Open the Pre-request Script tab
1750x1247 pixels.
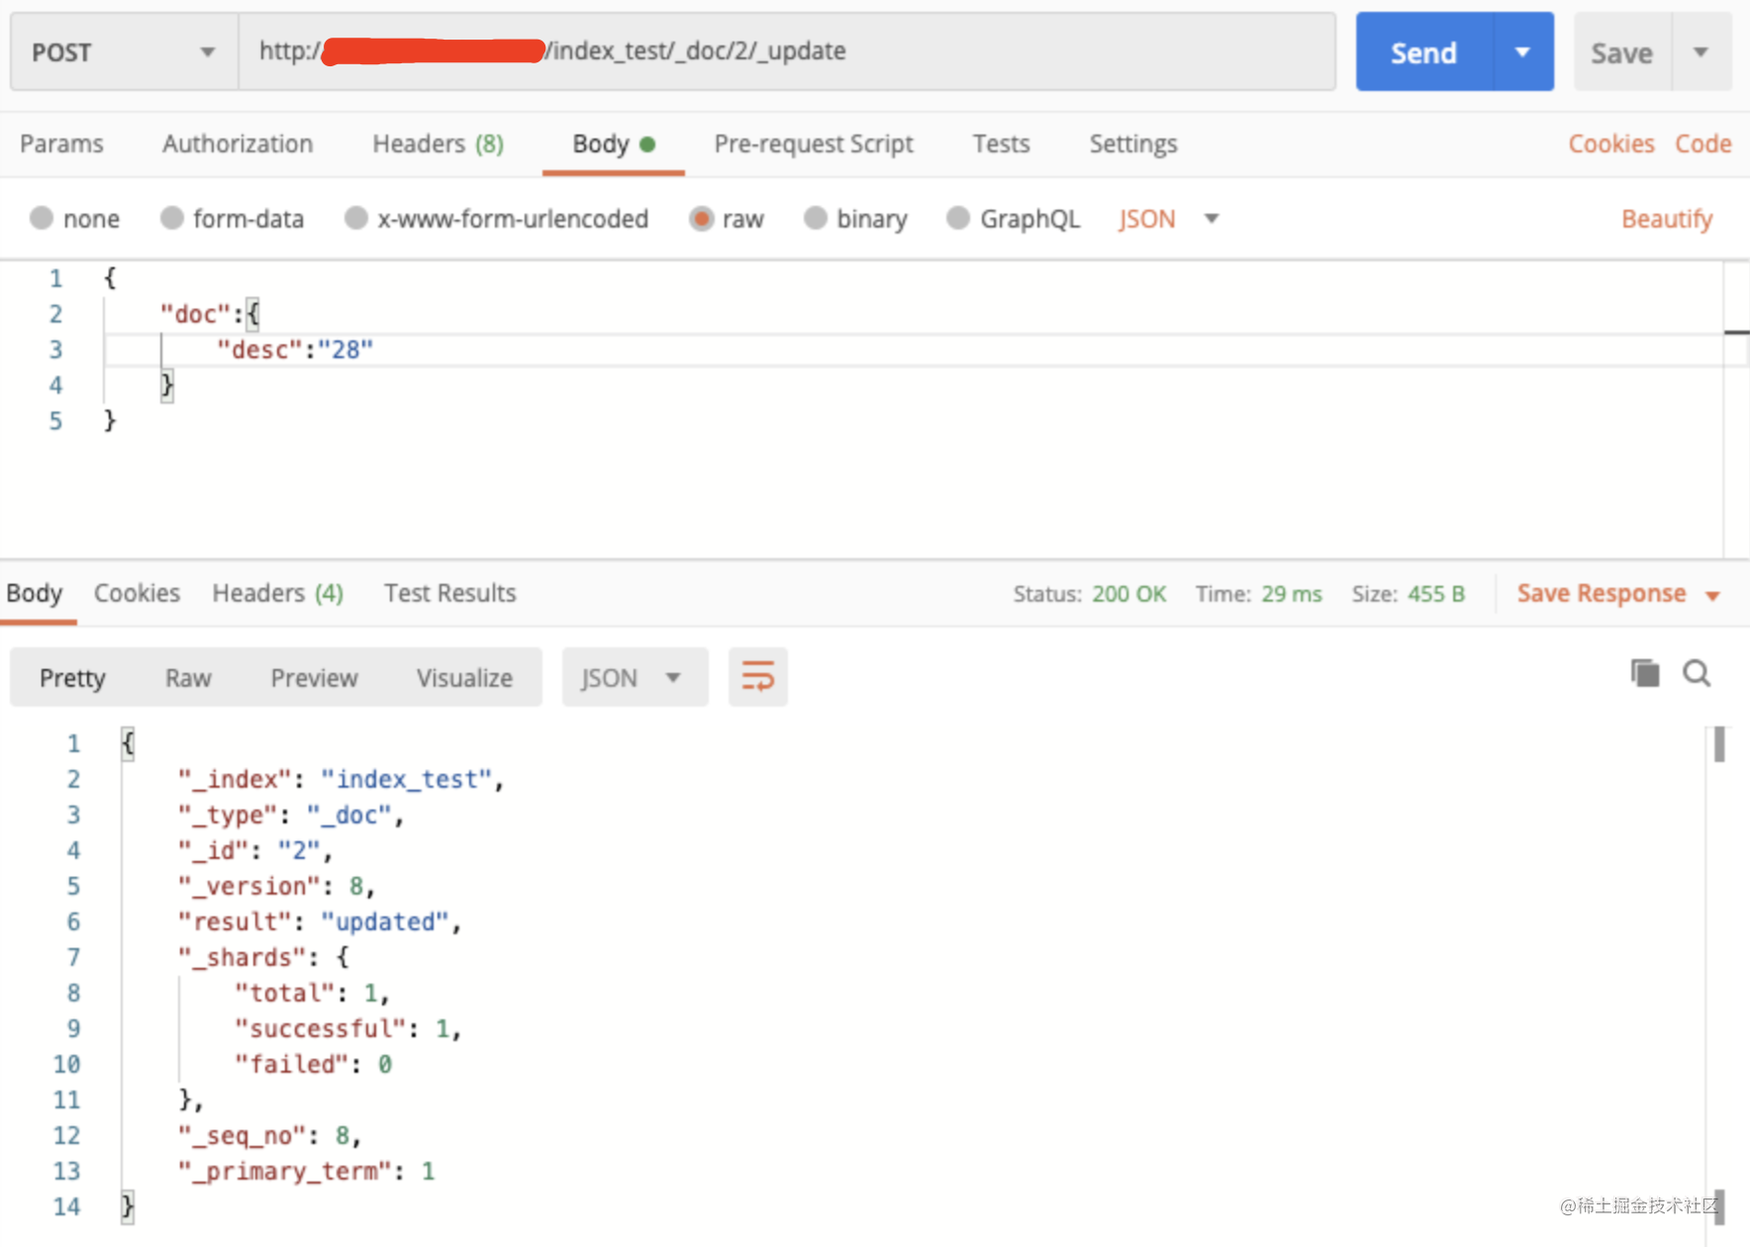pyautogui.click(x=814, y=144)
